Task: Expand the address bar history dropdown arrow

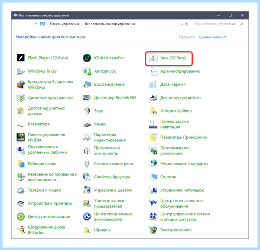Action: 182,24
